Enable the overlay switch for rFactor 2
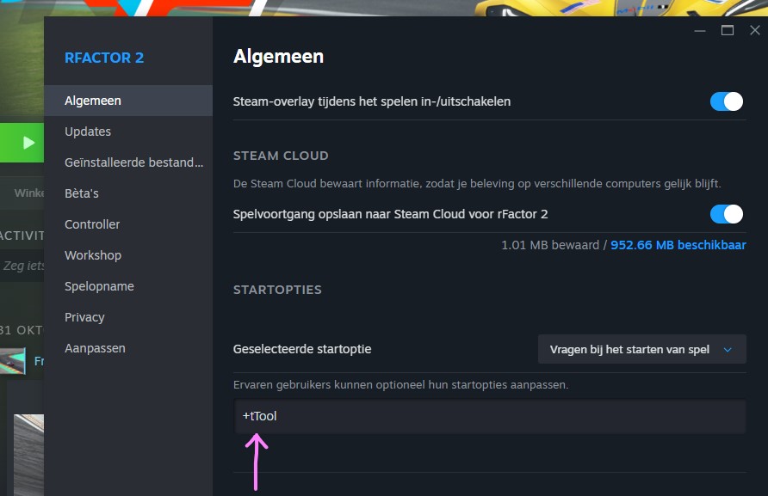The width and height of the screenshot is (768, 496). click(x=727, y=101)
